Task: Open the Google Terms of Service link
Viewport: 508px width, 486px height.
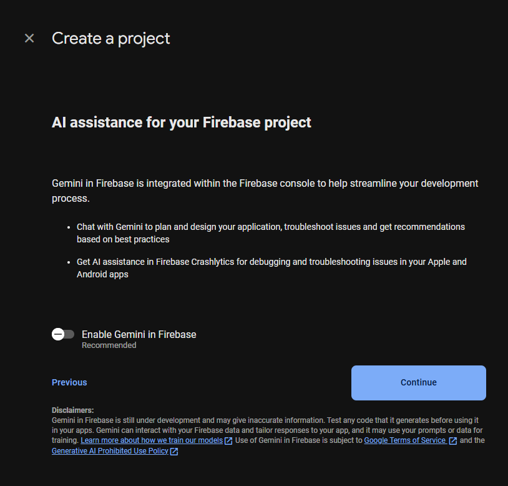Action: [404, 440]
